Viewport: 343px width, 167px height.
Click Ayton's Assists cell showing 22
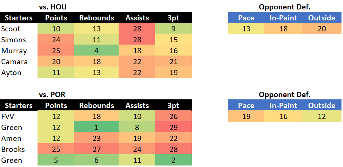pos(137,73)
